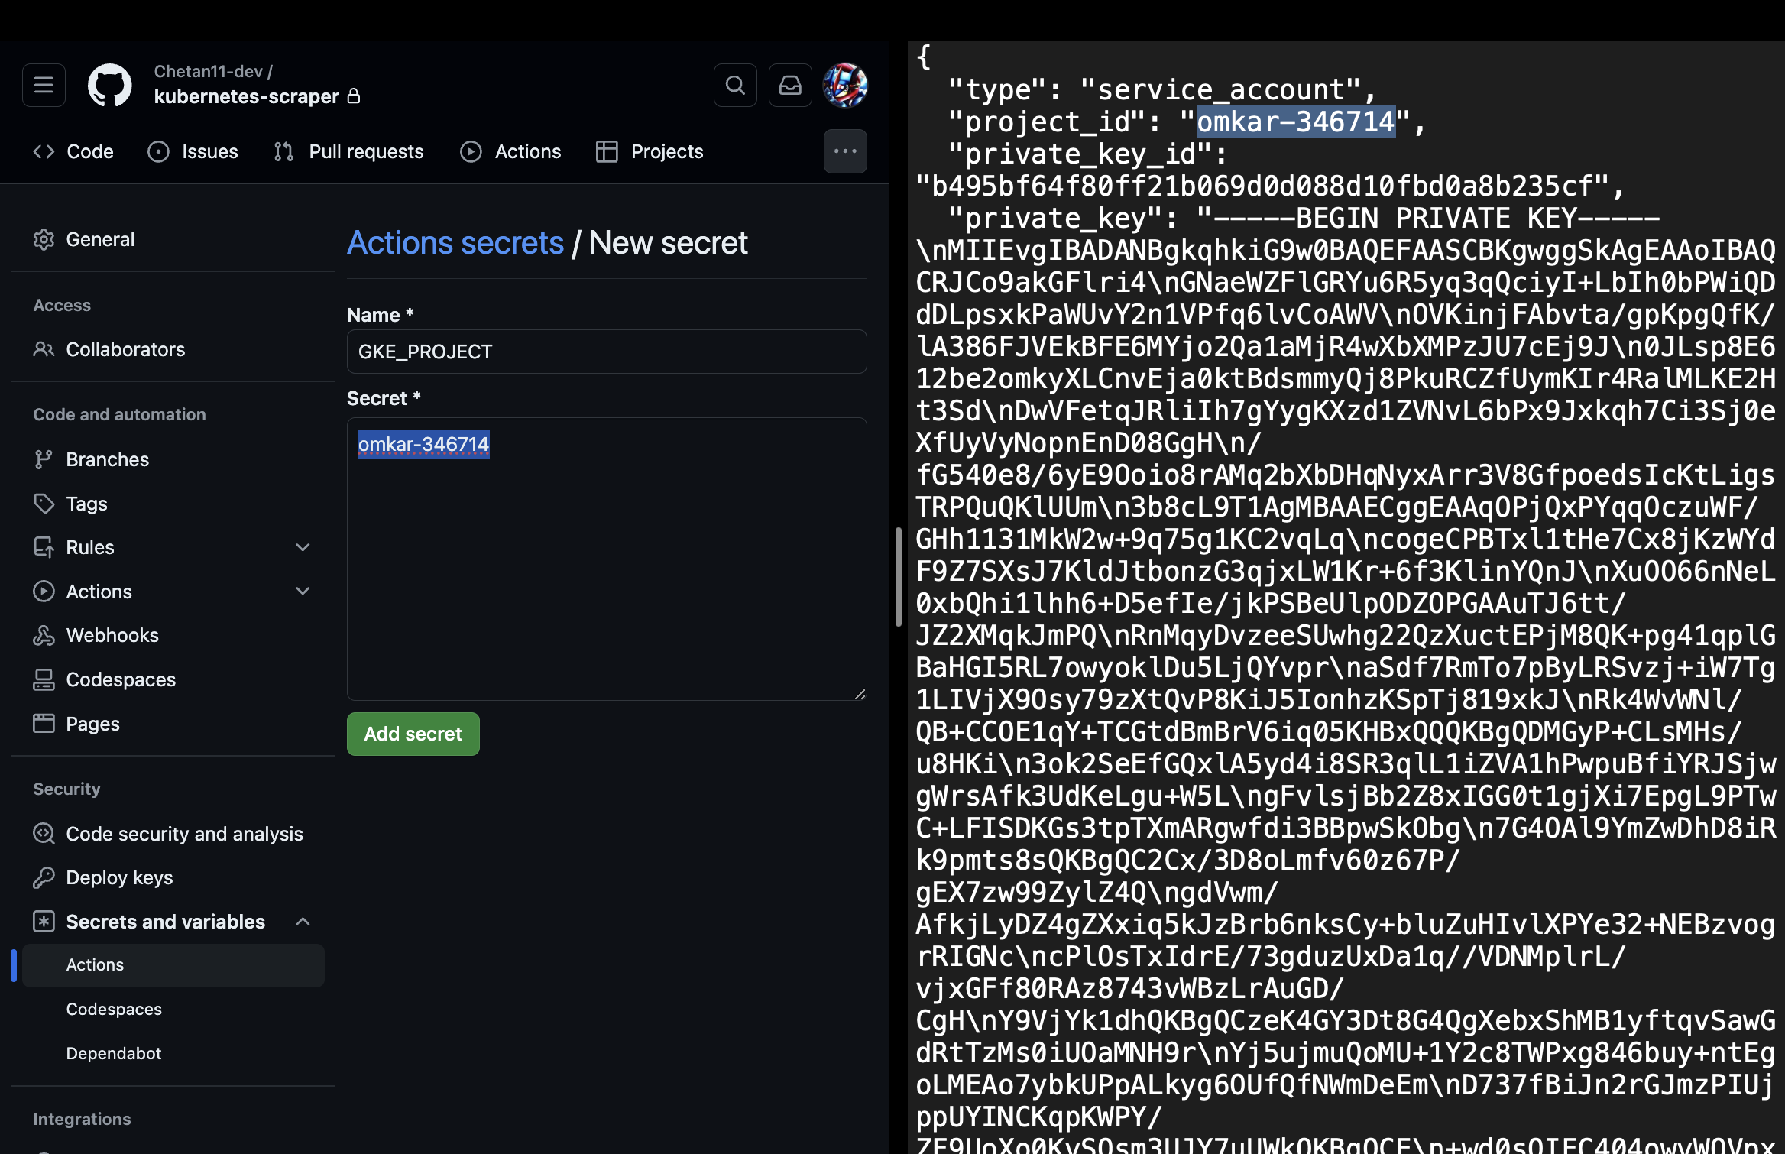Expand the Actions settings chevron
Image resolution: width=1785 pixels, height=1154 pixels.
coord(303,592)
